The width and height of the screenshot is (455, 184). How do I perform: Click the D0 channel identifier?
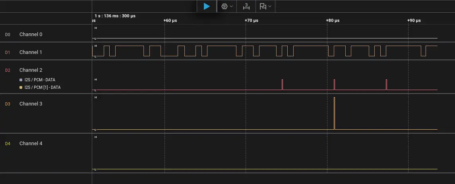point(8,34)
